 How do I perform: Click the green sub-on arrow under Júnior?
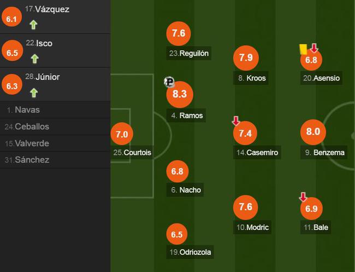coord(34,93)
